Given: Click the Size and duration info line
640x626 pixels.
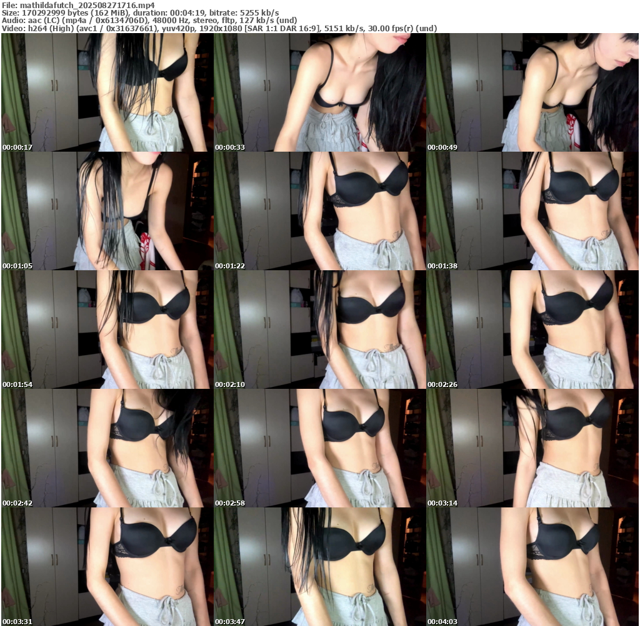Looking at the screenshot, I should point(141,12).
